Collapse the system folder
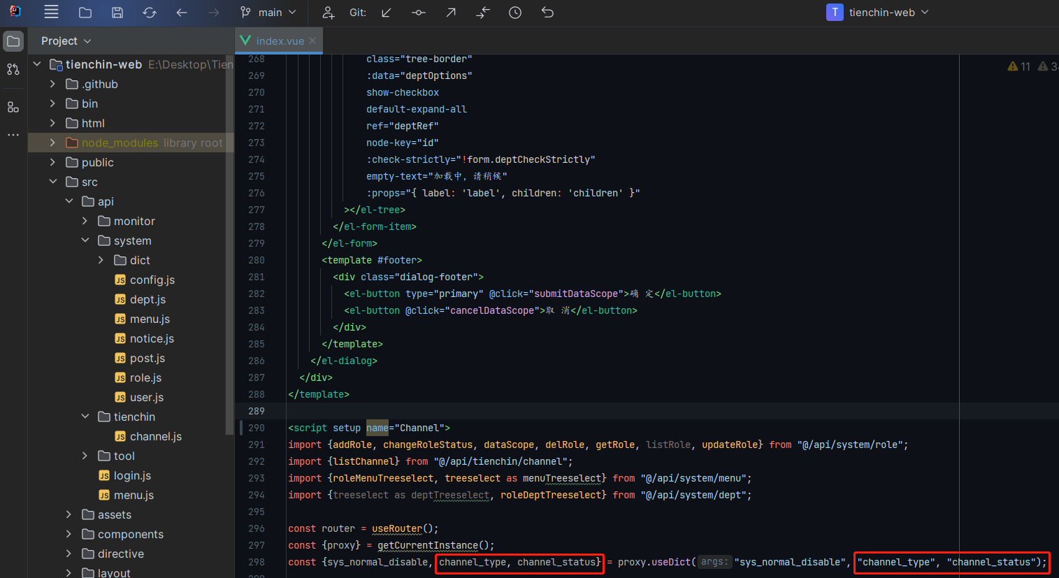Image resolution: width=1059 pixels, height=578 pixels. click(85, 240)
